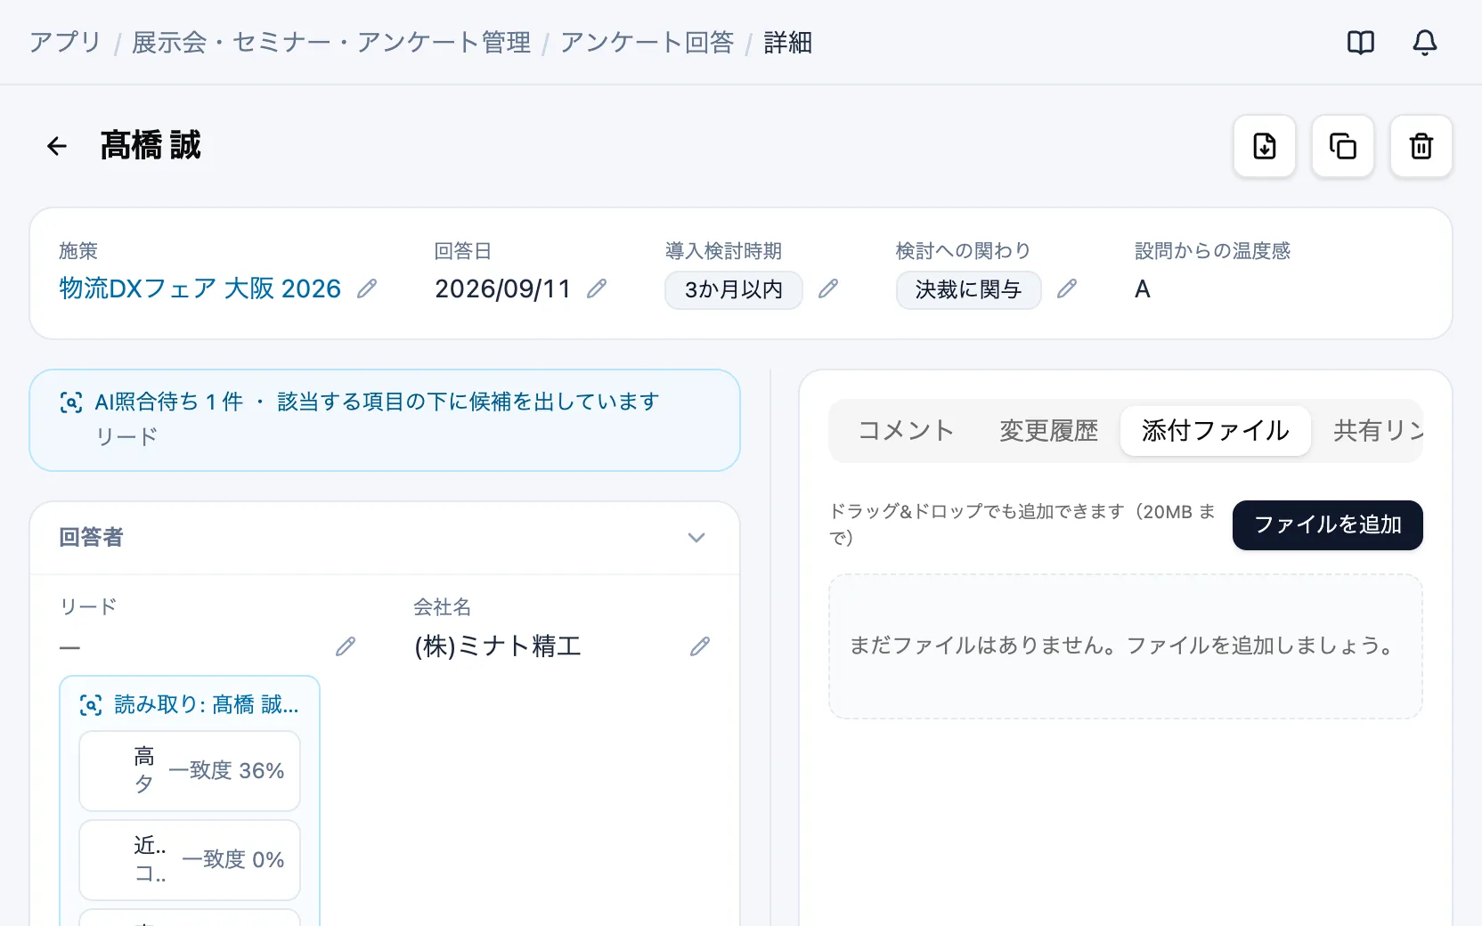Select the 添付ファイル tab
The height and width of the screenshot is (926, 1482).
click(1216, 431)
